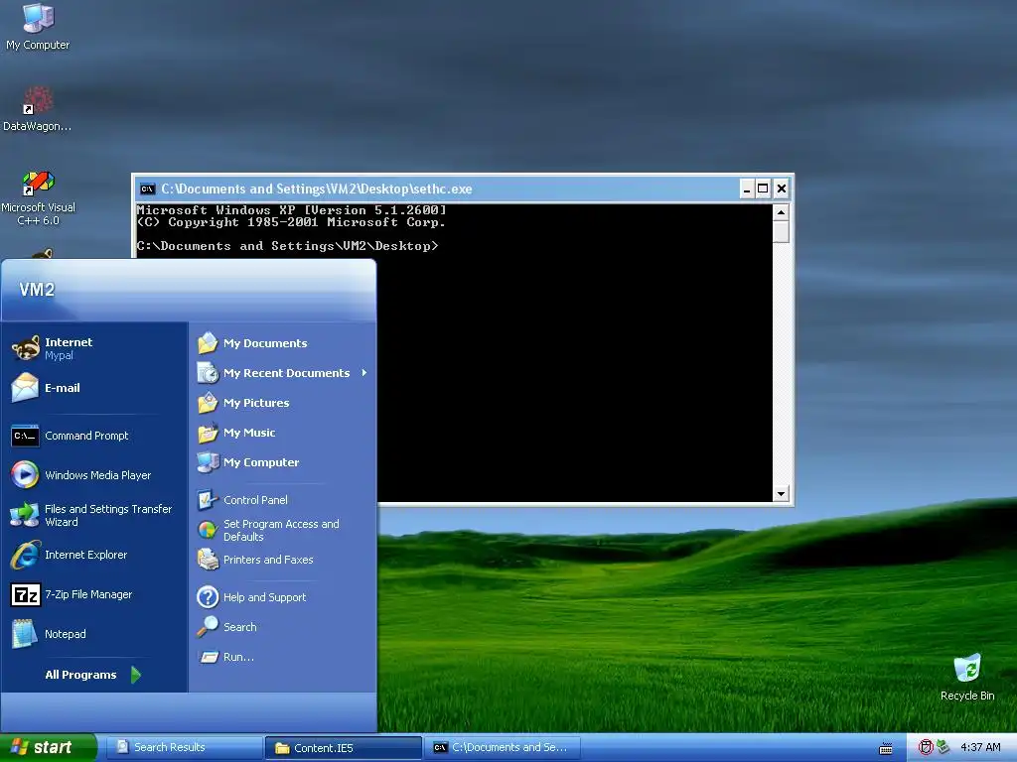Open Control Panel
This screenshot has width=1017, height=762.
(283, 500)
